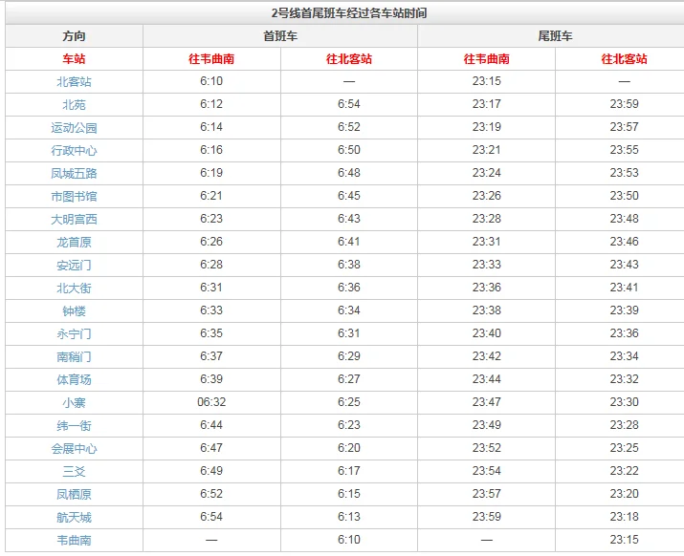Click the red 车站 column header

tap(74, 59)
